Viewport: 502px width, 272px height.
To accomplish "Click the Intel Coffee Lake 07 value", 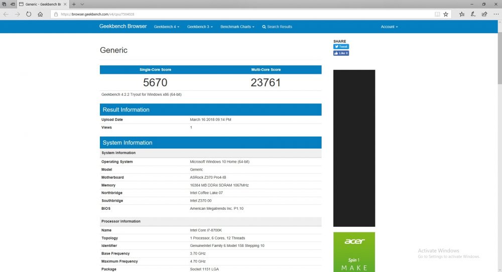I will point(206,193).
